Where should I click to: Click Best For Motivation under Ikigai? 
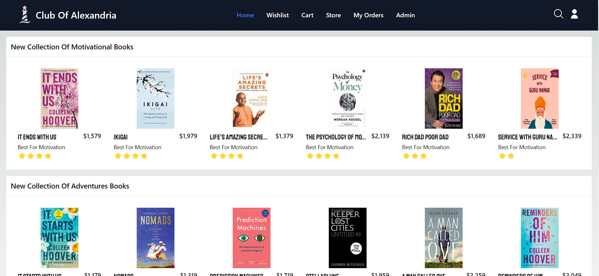pyautogui.click(x=138, y=147)
